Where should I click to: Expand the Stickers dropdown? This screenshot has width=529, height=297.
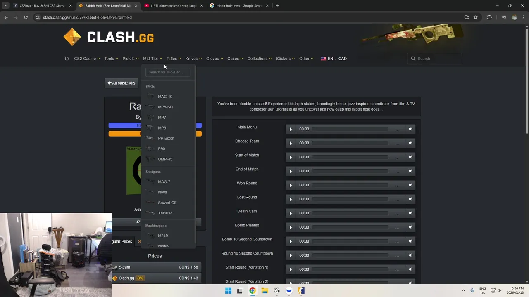(x=286, y=59)
